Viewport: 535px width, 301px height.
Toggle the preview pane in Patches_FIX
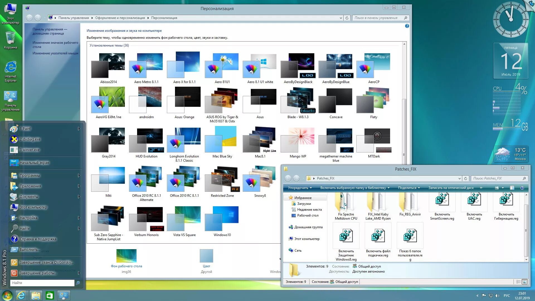(x=512, y=188)
